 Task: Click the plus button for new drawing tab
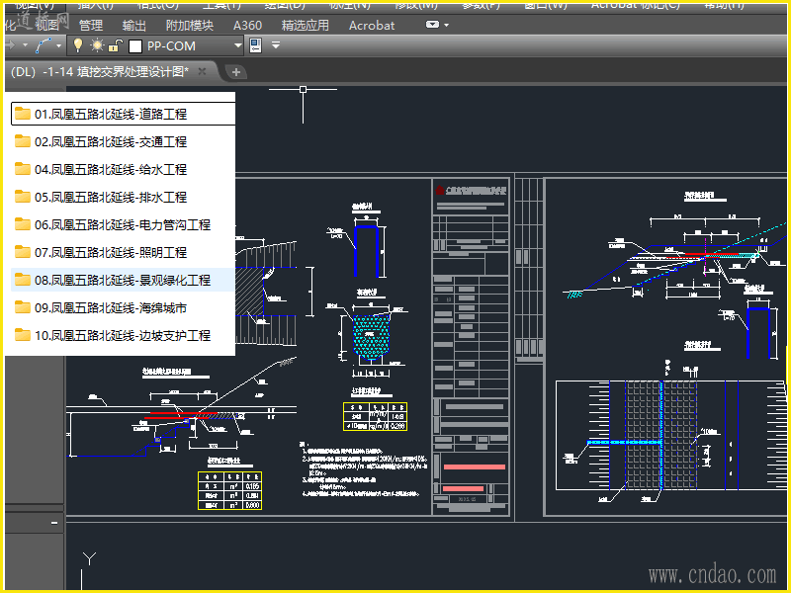[236, 71]
